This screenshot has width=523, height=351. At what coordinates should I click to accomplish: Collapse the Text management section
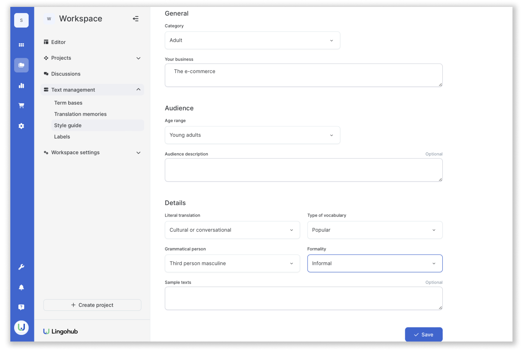coord(138,90)
